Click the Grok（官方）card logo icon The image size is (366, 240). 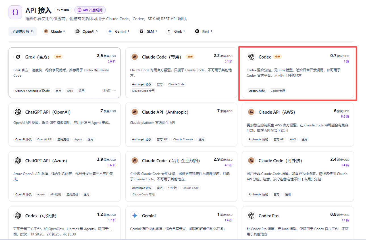coord(18,57)
